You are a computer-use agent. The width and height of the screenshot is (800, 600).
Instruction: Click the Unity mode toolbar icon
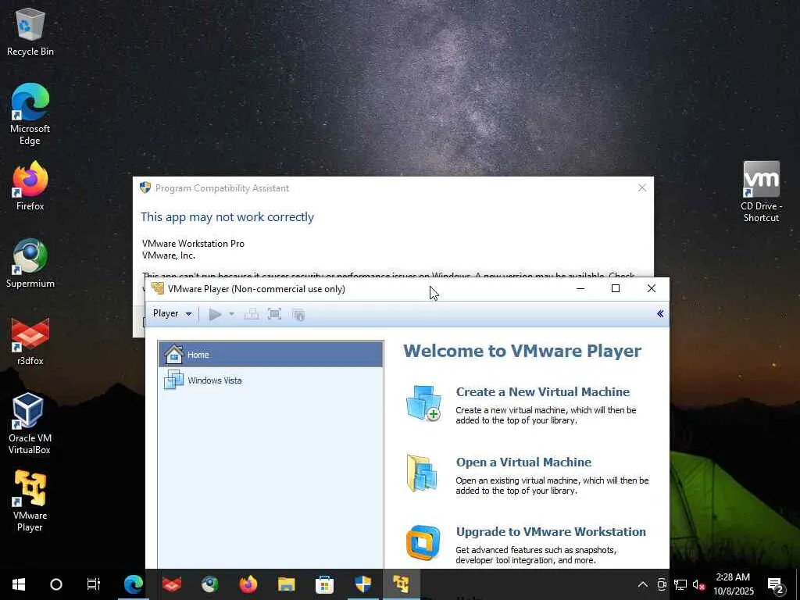tap(298, 314)
